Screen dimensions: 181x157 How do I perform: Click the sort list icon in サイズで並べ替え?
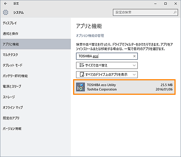point(82,65)
